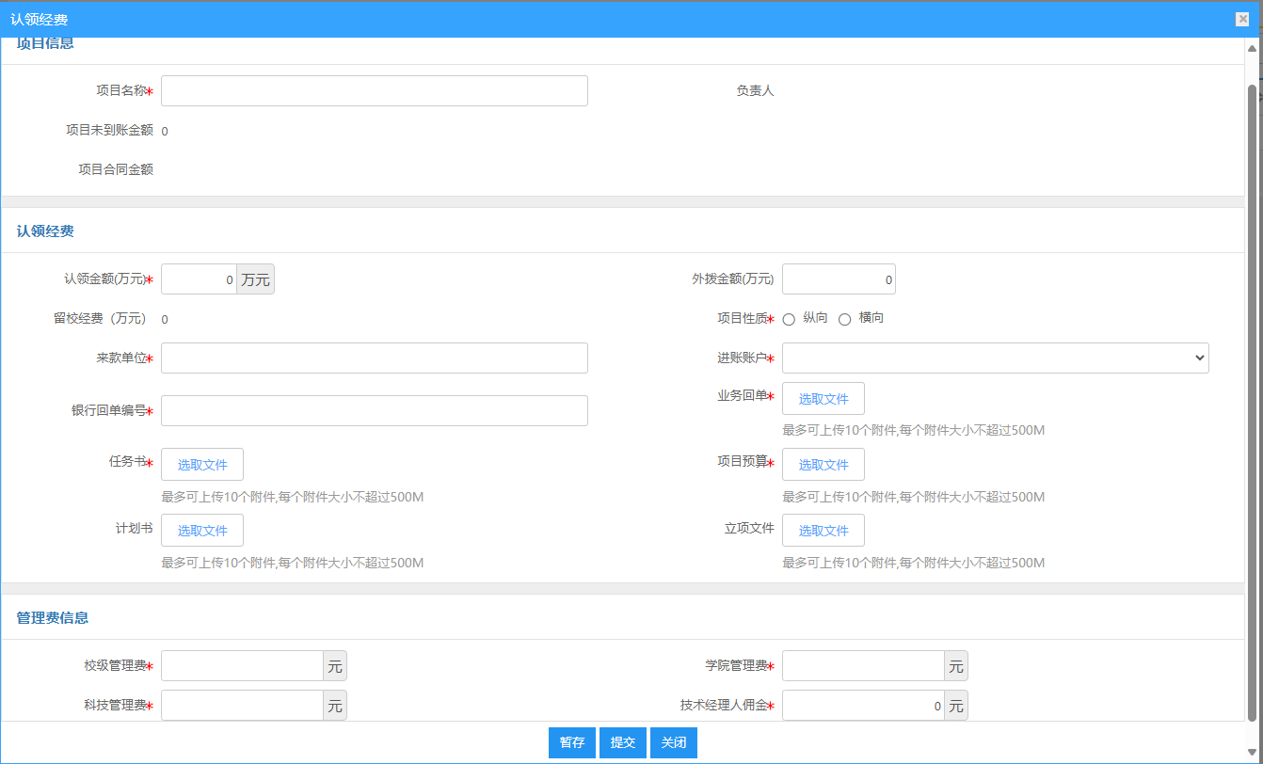Select the 横向 project nature radio button
Screen dimensions: 1263x764
[844, 319]
